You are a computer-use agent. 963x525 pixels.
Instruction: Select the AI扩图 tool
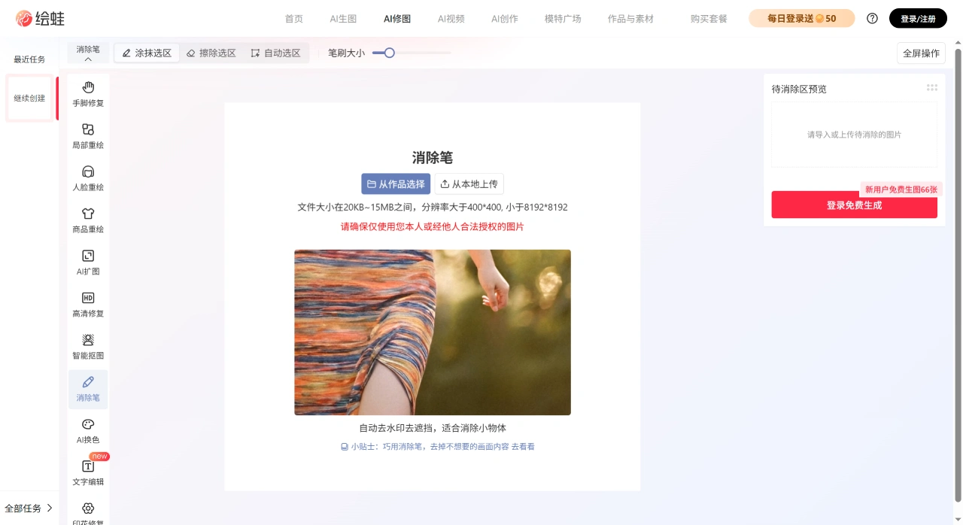tap(87, 262)
